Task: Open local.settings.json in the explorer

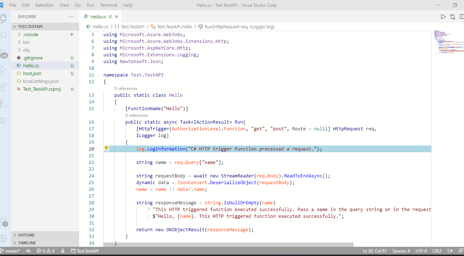Action: pyautogui.click(x=45, y=81)
